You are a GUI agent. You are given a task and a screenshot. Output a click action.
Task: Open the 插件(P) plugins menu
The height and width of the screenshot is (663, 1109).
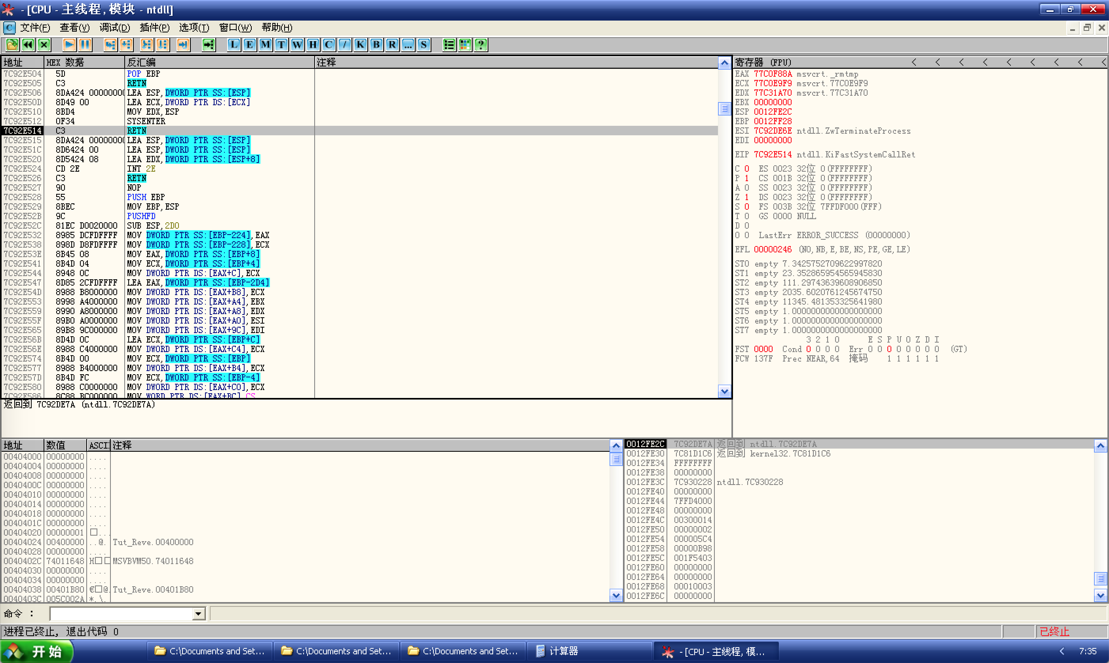click(154, 28)
